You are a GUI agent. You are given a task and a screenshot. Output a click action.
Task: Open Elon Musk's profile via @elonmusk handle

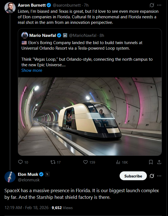[x=29, y=180]
